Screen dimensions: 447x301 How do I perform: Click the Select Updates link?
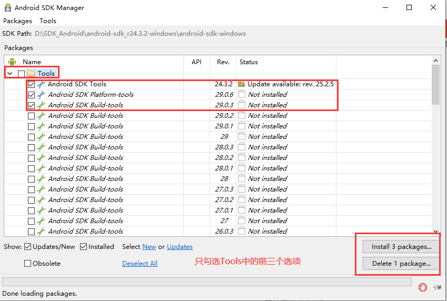point(180,247)
